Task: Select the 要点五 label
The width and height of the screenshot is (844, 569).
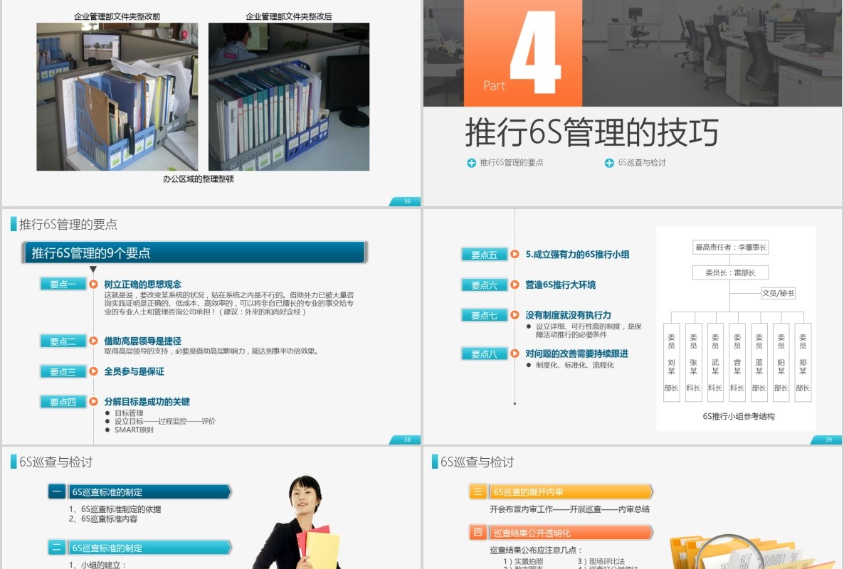Action: pyautogui.click(x=484, y=255)
